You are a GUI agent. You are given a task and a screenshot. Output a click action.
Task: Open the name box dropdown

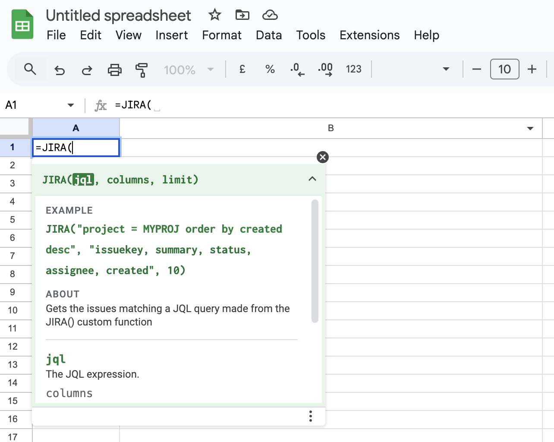click(x=71, y=105)
